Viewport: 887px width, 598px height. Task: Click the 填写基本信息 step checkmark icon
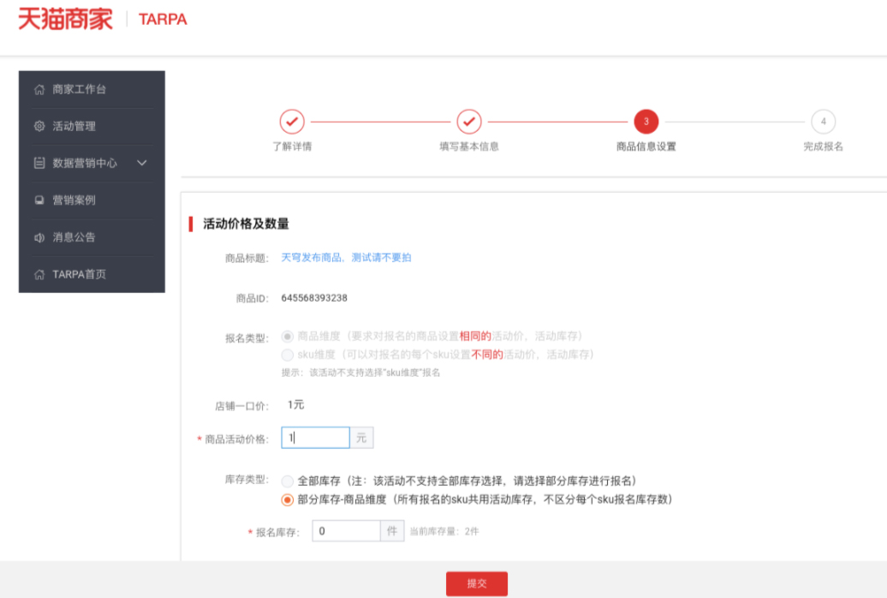point(470,122)
